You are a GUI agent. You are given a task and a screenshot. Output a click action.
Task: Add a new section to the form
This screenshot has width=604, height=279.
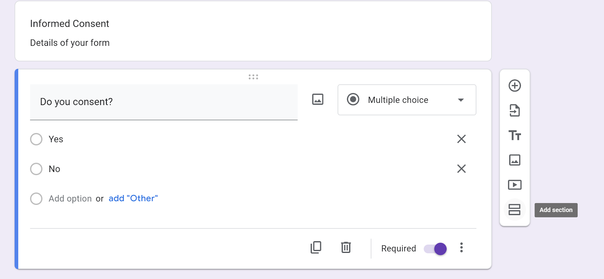point(515,209)
